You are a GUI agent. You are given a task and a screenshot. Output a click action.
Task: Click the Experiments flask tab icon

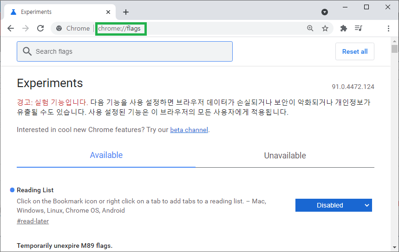pyautogui.click(x=13, y=12)
